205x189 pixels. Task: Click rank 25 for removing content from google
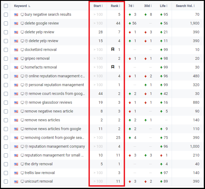coord(118,138)
